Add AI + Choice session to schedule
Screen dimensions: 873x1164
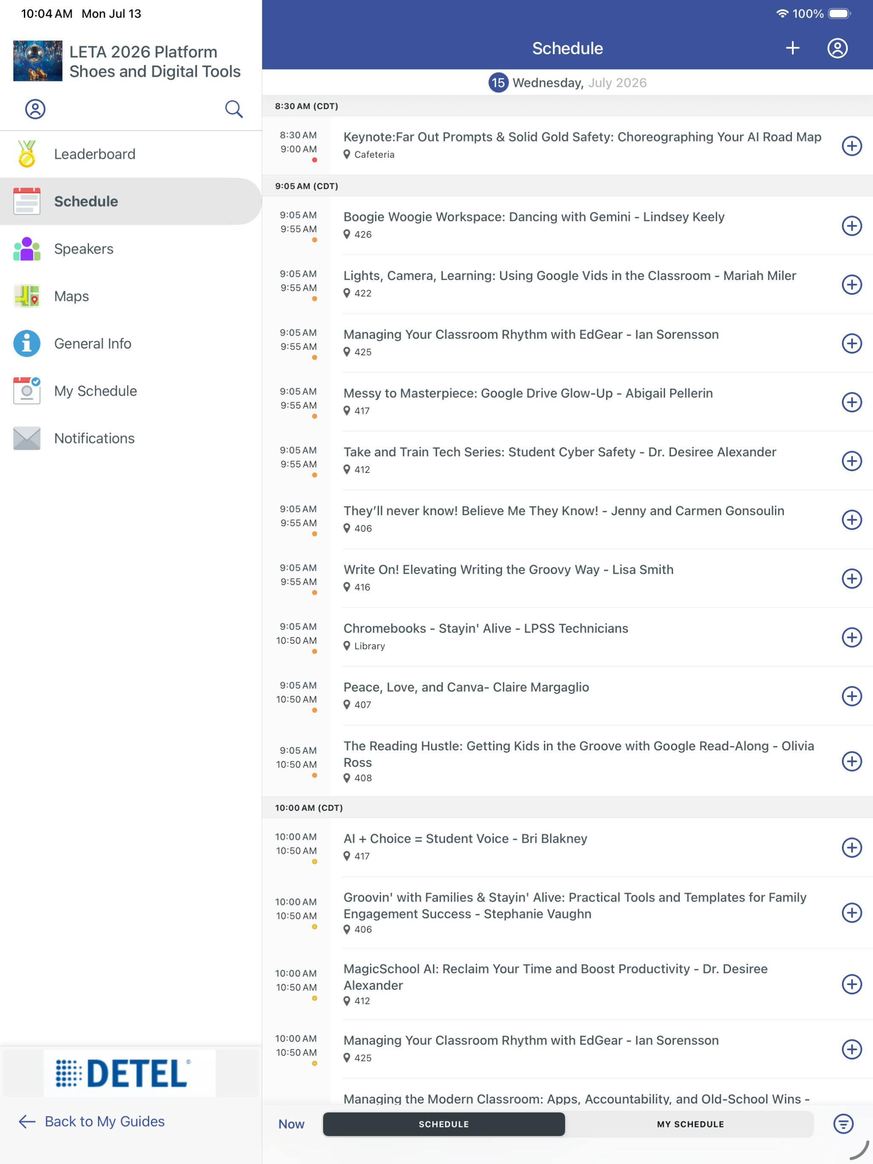[851, 847]
